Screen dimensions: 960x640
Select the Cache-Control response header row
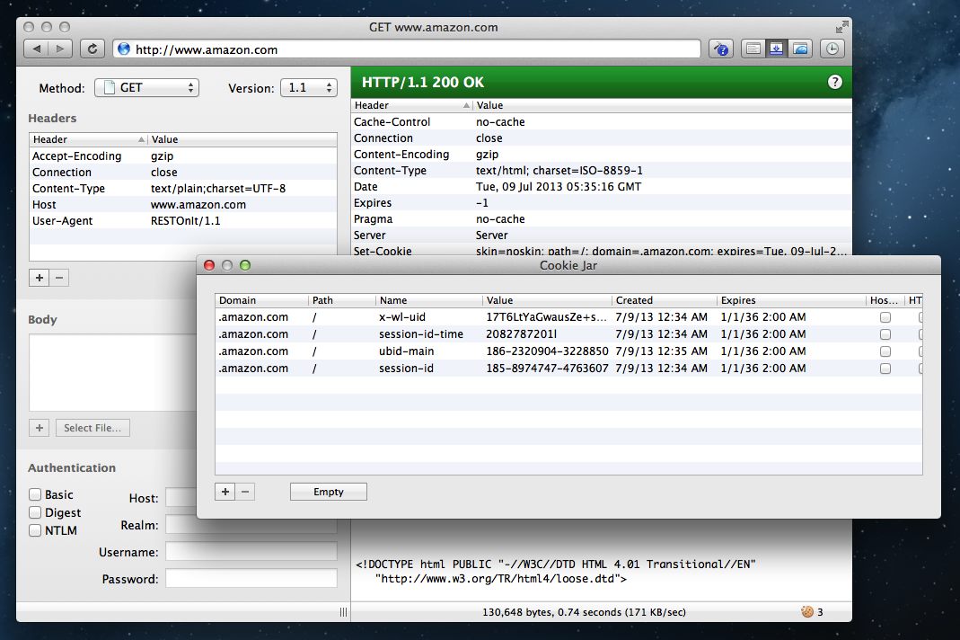pyautogui.click(x=601, y=122)
